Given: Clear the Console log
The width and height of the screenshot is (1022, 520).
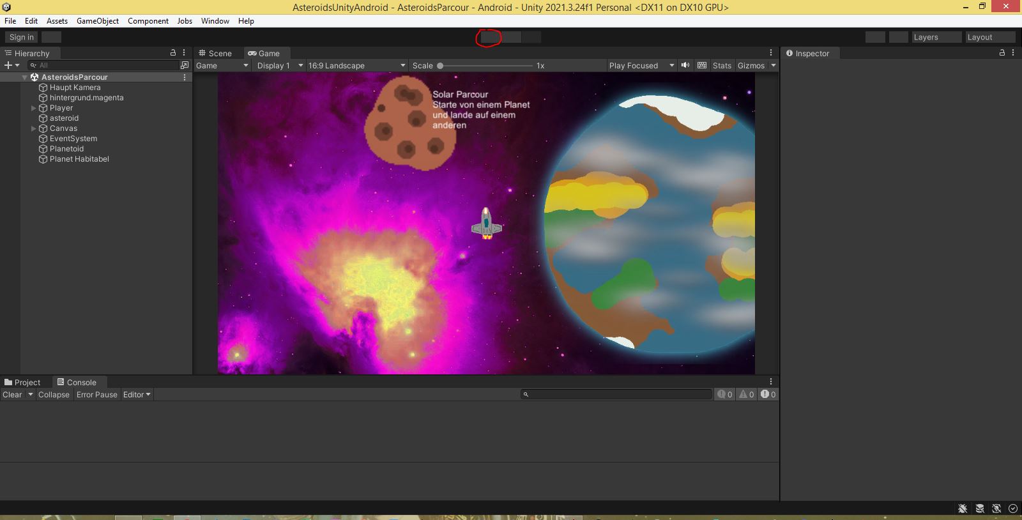Looking at the screenshot, I should [12, 395].
